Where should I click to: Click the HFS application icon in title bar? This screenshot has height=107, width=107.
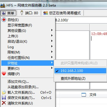pos(3,5)
